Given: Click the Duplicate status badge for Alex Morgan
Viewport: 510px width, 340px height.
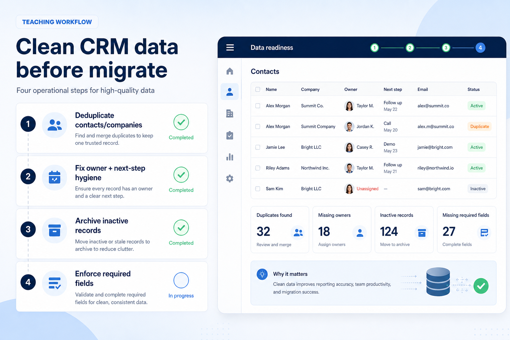Looking at the screenshot, I should coord(479,127).
